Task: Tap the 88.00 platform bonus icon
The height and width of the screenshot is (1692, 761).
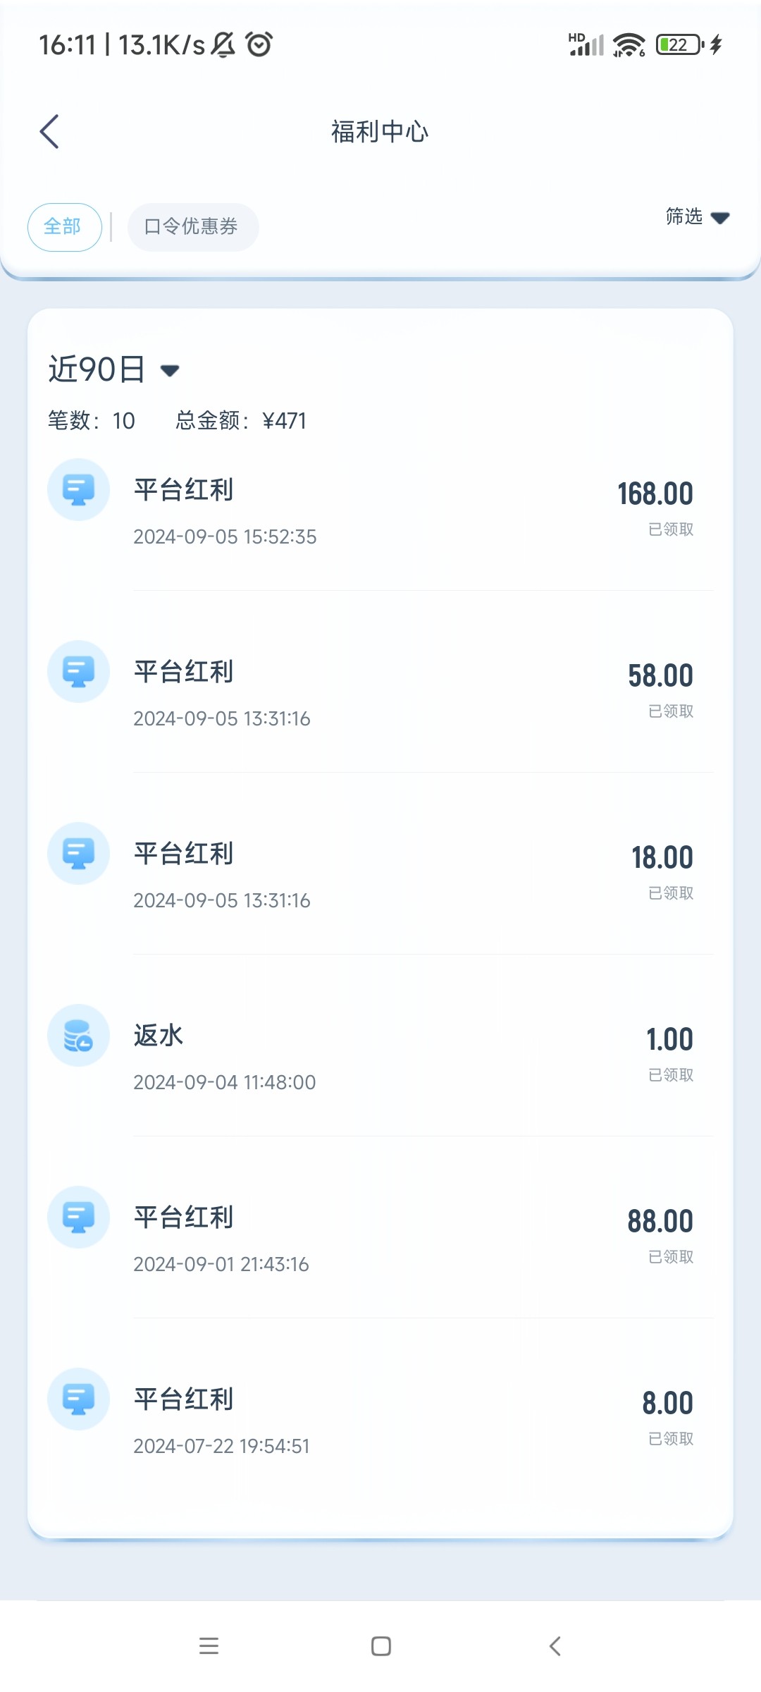Action: click(x=78, y=1218)
